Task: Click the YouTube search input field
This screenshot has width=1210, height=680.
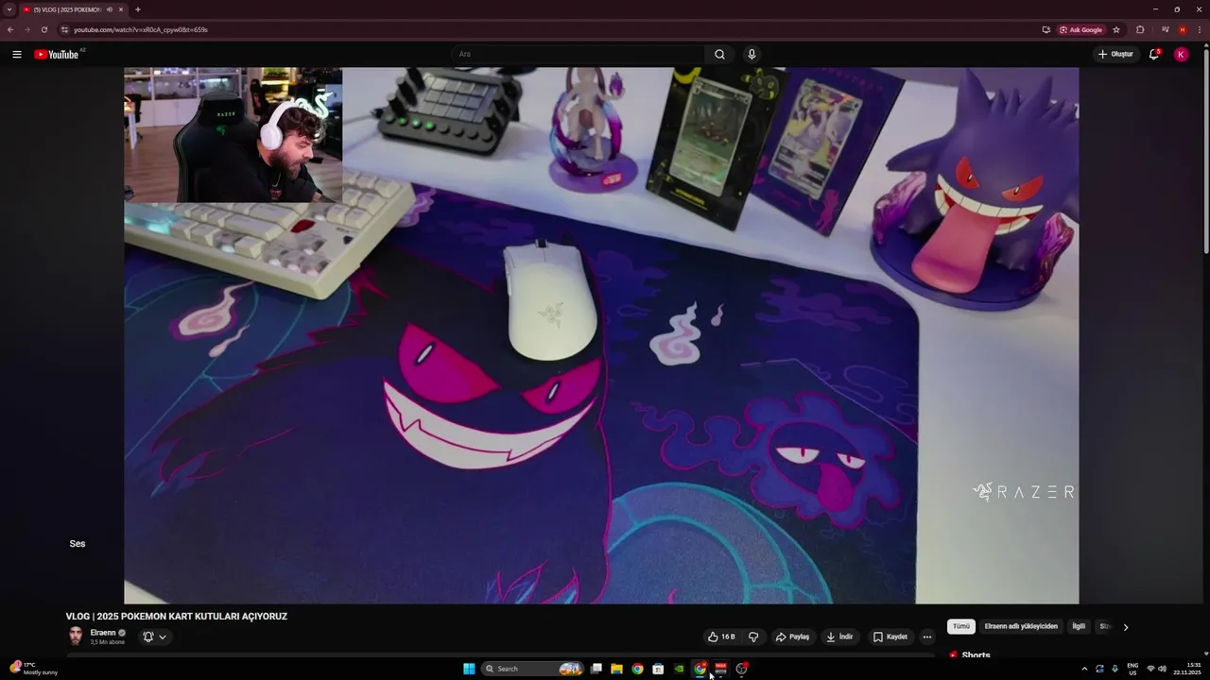Action: click(x=579, y=54)
